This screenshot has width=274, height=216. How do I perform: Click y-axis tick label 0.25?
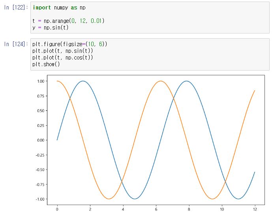pyautogui.click(x=41, y=125)
